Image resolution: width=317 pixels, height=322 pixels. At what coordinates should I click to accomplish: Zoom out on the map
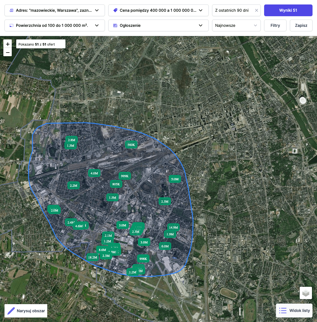[8, 52]
